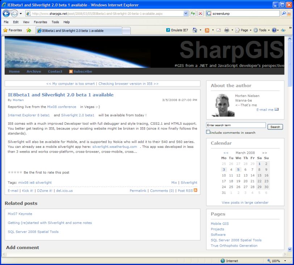Image resolution: width=294 pixels, height=265 pixels.
Task: Click the Enter search term field
Action: tap(236, 125)
